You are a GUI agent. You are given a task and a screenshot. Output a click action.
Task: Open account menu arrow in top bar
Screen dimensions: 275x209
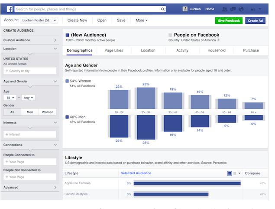(260, 9)
